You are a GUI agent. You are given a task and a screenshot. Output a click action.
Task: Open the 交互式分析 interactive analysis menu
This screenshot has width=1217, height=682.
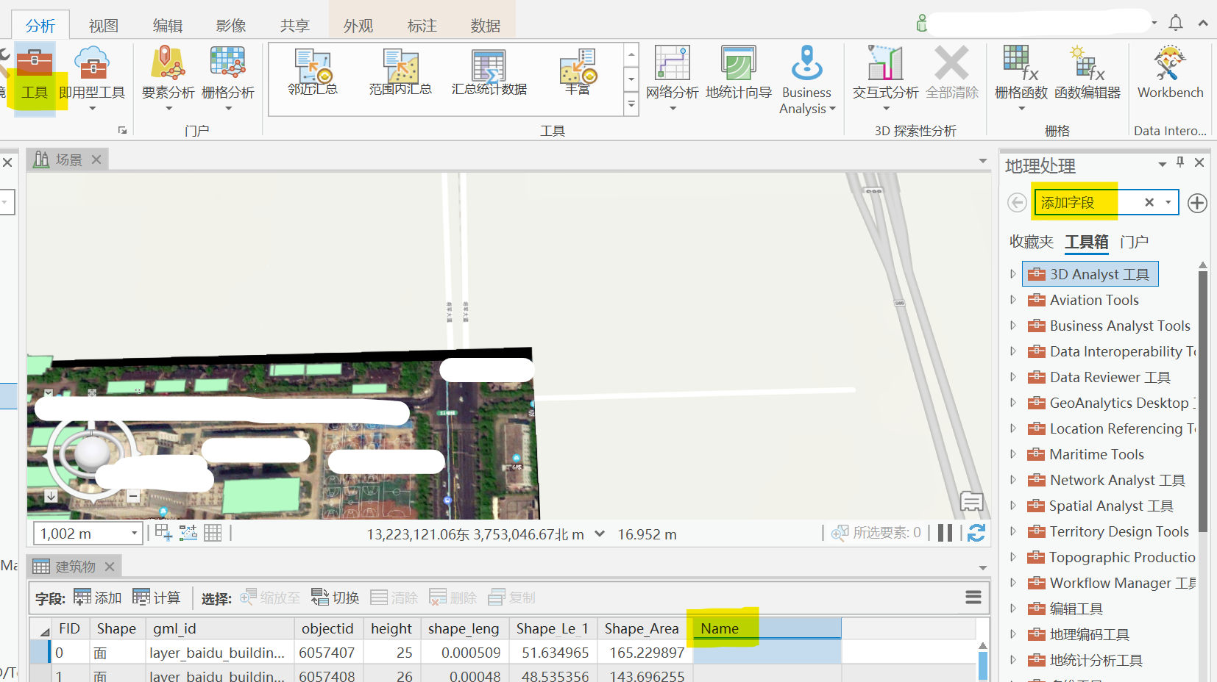(886, 79)
